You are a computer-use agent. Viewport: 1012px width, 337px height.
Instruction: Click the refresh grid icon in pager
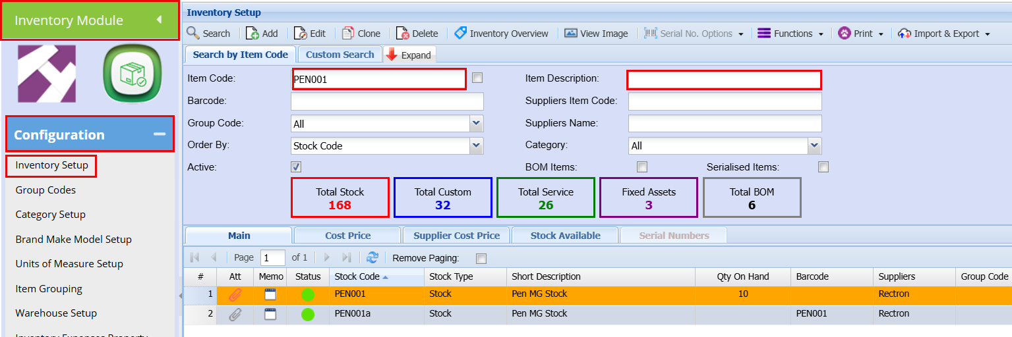click(x=372, y=257)
